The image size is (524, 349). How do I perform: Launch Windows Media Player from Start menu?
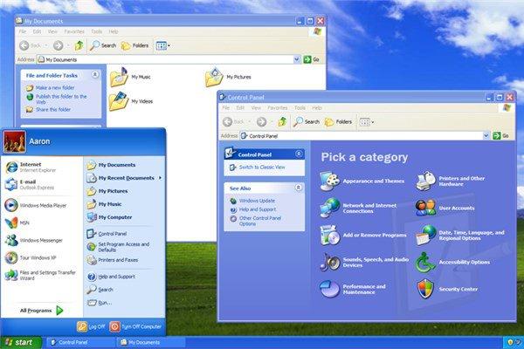pyautogui.click(x=36, y=205)
